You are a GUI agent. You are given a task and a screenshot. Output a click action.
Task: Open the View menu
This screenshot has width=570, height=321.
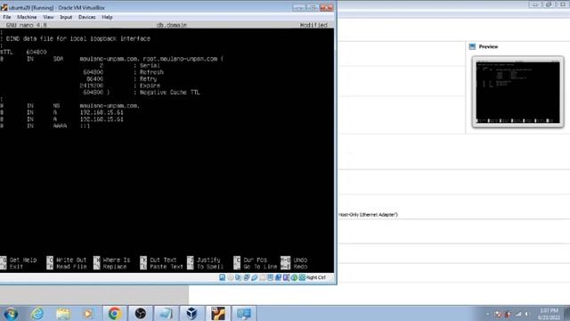pyautogui.click(x=48, y=17)
